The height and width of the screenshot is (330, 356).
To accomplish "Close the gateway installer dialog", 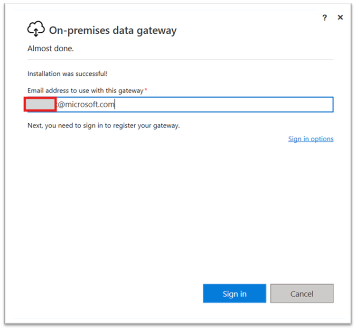I will [340, 18].
